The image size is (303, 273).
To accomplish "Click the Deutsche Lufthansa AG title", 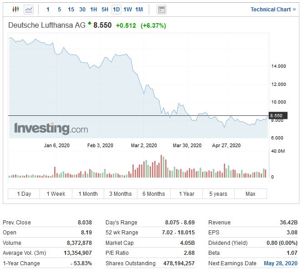I will [x=47, y=25].
